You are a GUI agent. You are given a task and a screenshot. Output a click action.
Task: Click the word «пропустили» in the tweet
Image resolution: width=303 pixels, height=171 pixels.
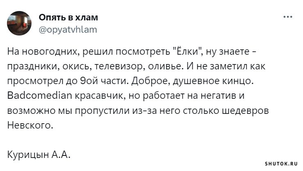click(102, 111)
